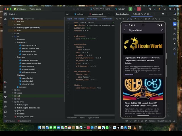The image size is (182, 136).
Task: Open Device Manager icon in toolbar
Action: (x=154, y=9)
